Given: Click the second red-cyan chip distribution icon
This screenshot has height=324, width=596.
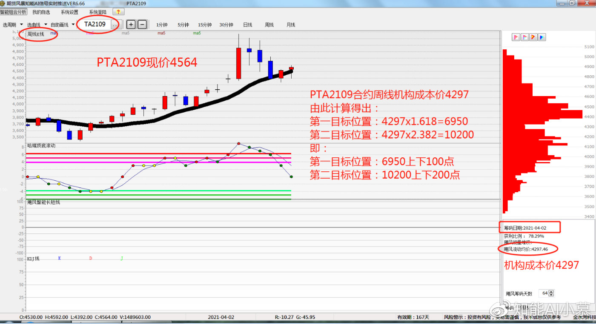Looking at the screenshot, I should pyautogui.click(x=524, y=37).
